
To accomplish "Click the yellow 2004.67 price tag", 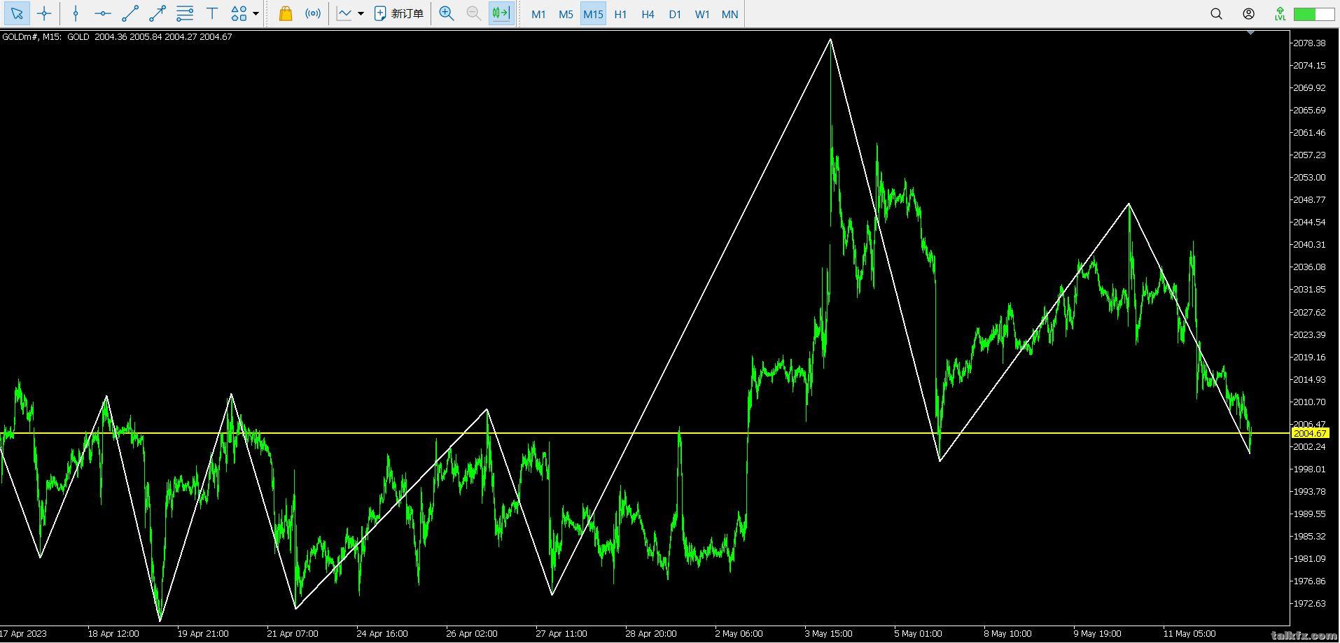I will pyautogui.click(x=1310, y=433).
